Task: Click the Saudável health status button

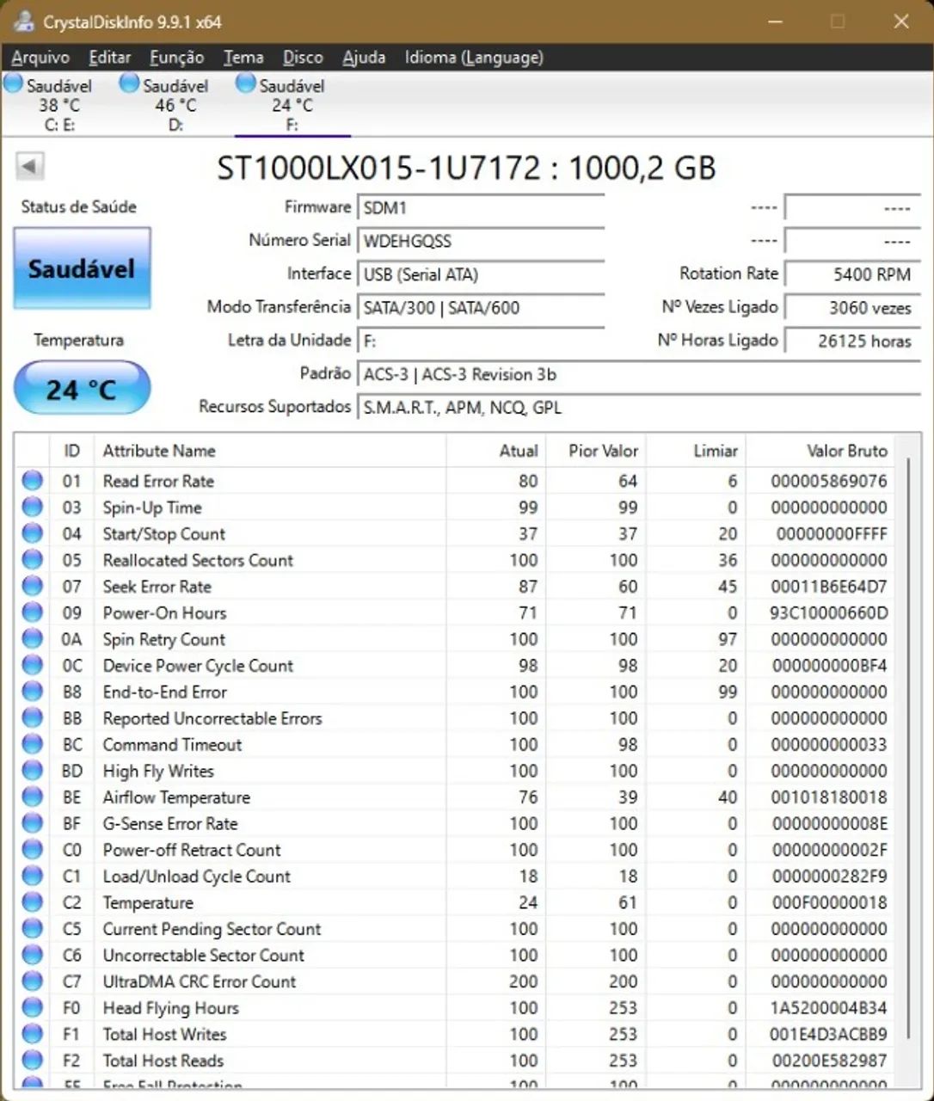Action: 82,268
